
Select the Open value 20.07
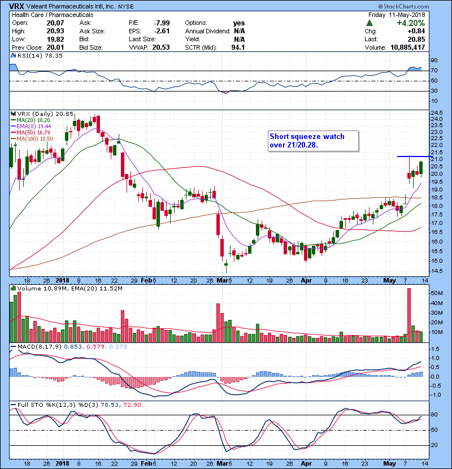[55, 23]
